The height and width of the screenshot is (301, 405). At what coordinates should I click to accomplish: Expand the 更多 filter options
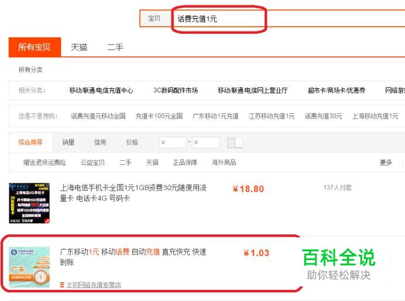click(386, 162)
